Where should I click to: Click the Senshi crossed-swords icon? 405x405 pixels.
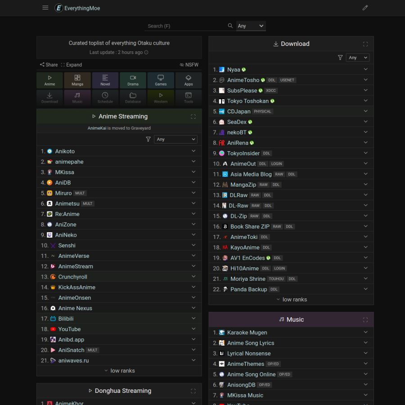pyautogui.click(x=53, y=245)
